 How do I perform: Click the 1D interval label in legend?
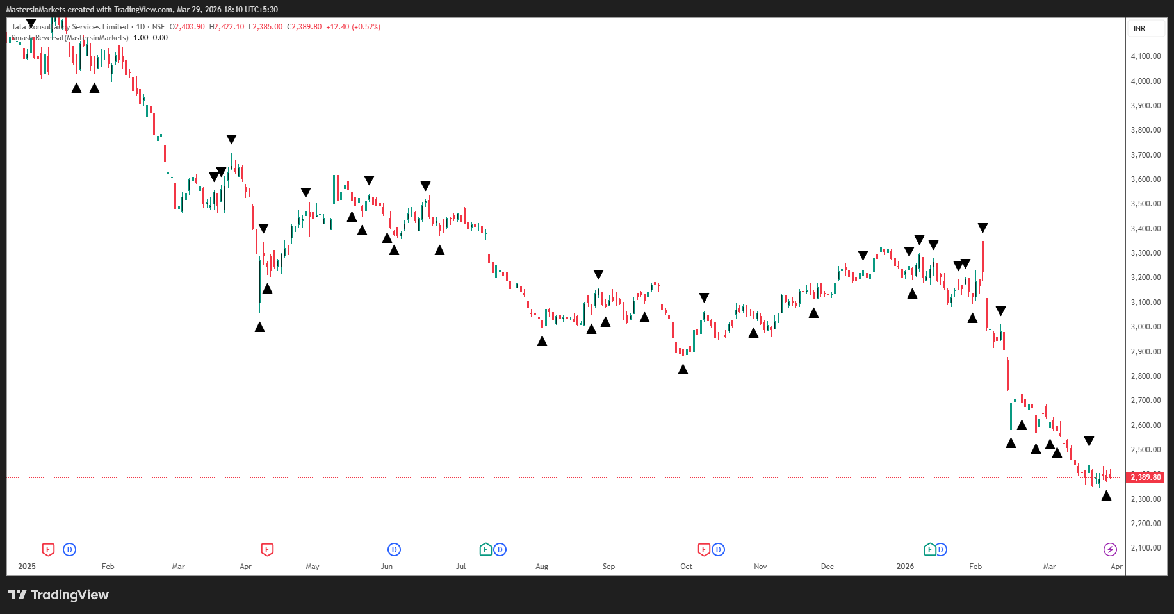point(140,27)
